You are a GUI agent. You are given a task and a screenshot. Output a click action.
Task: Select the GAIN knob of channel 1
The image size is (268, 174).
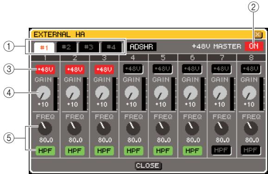coord(44,93)
